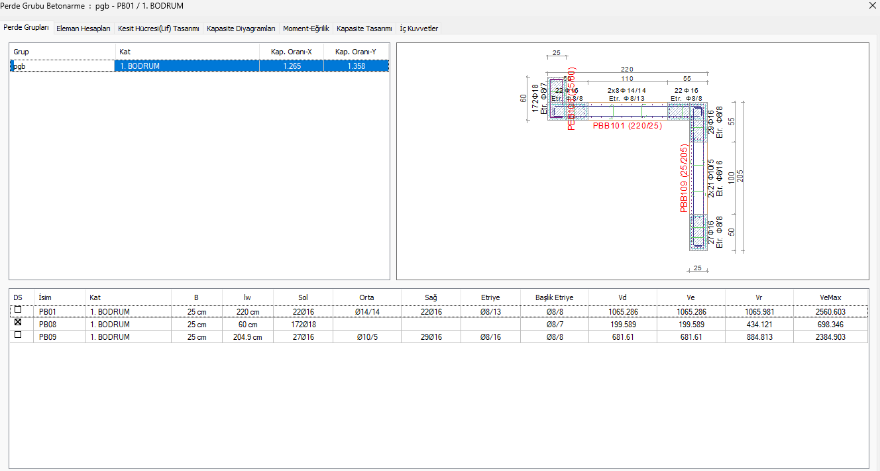880x471 pixels.
Task: Select the PB01 name cell
Action: click(x=60, y=312)
